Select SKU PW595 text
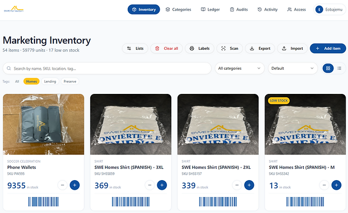The width and height of the screenshot is (348, 213). point(16,174)
